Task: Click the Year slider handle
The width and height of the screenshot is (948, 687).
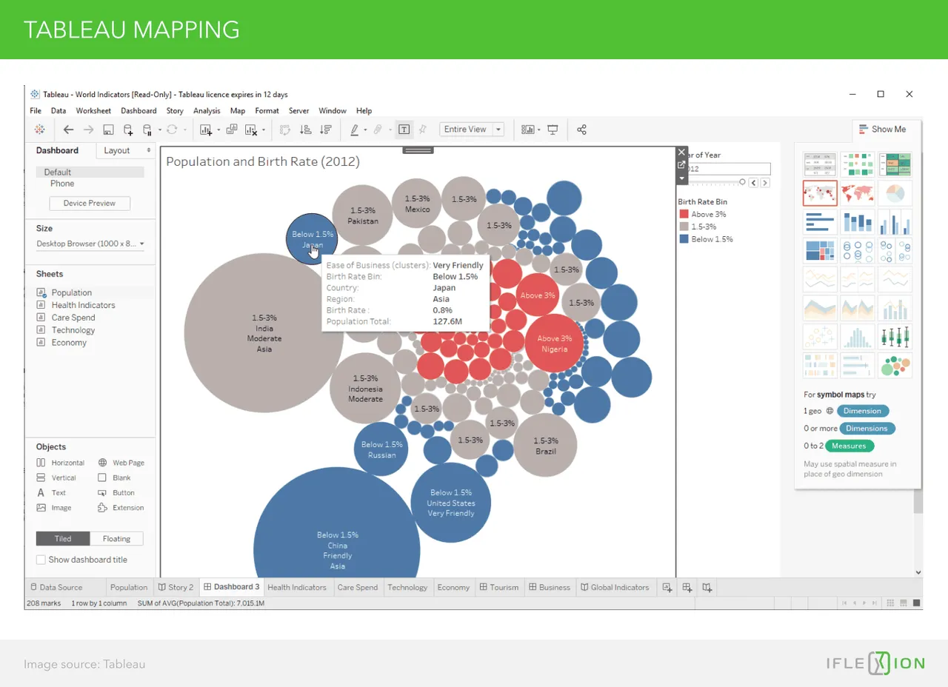Action: pos(742,182)
